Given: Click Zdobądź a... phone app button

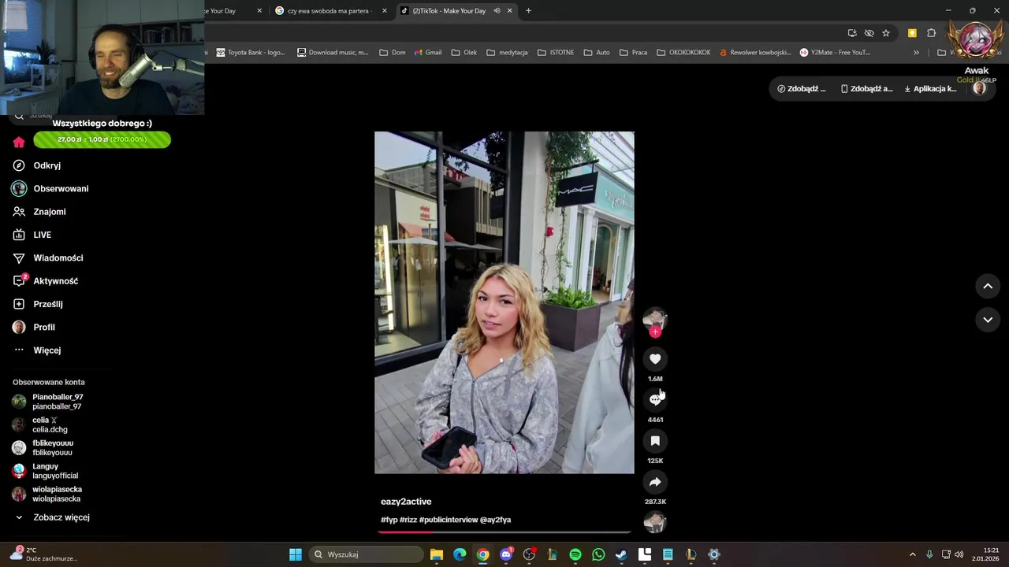Looking at the screenshot, I should tap(866, 88).
